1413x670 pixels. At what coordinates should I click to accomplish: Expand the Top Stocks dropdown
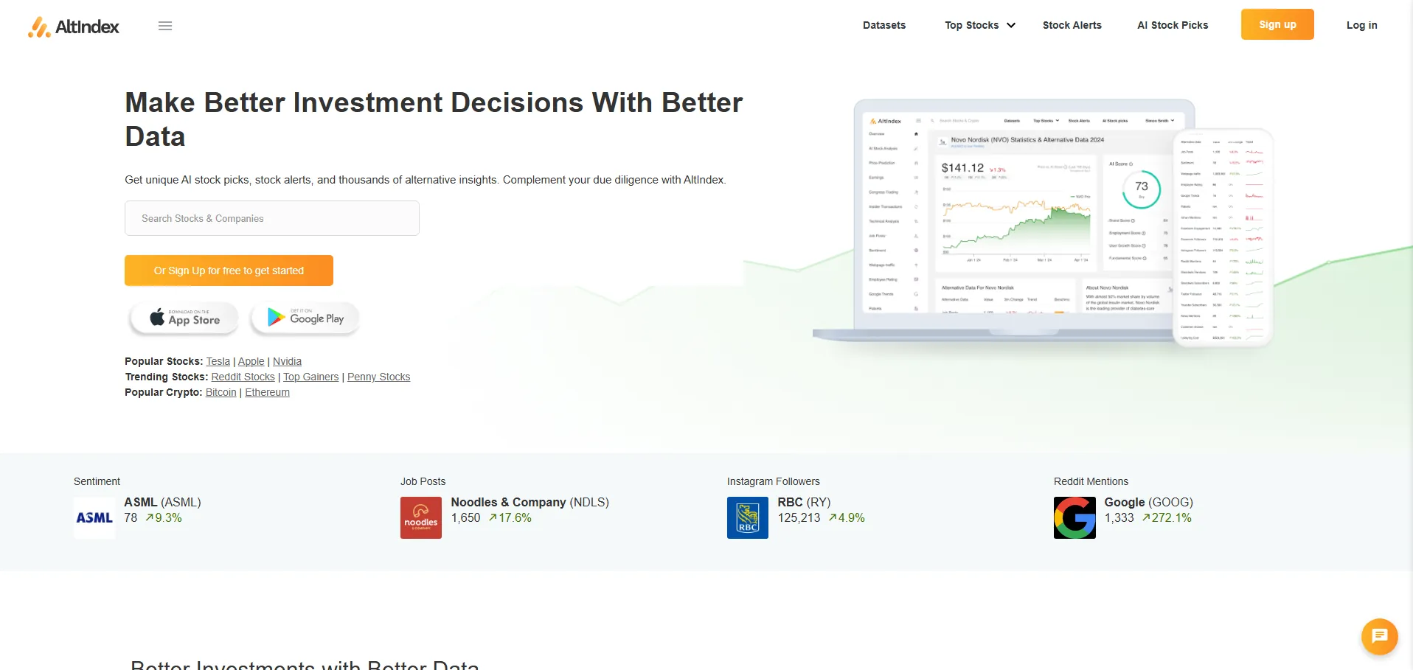coord(980,25)
